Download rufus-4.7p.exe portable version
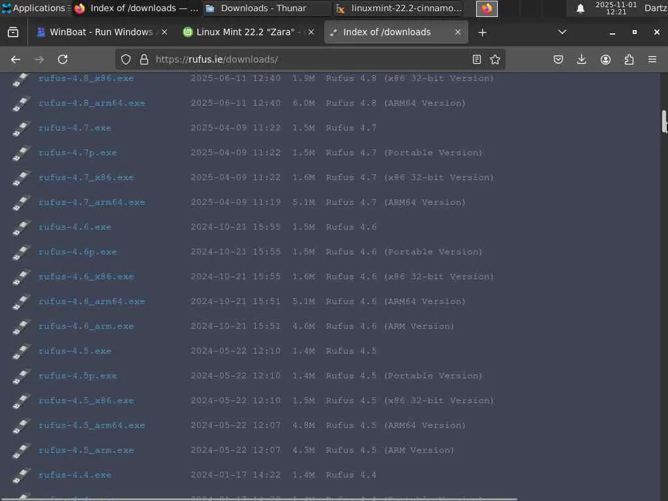 tap(78, 153)
